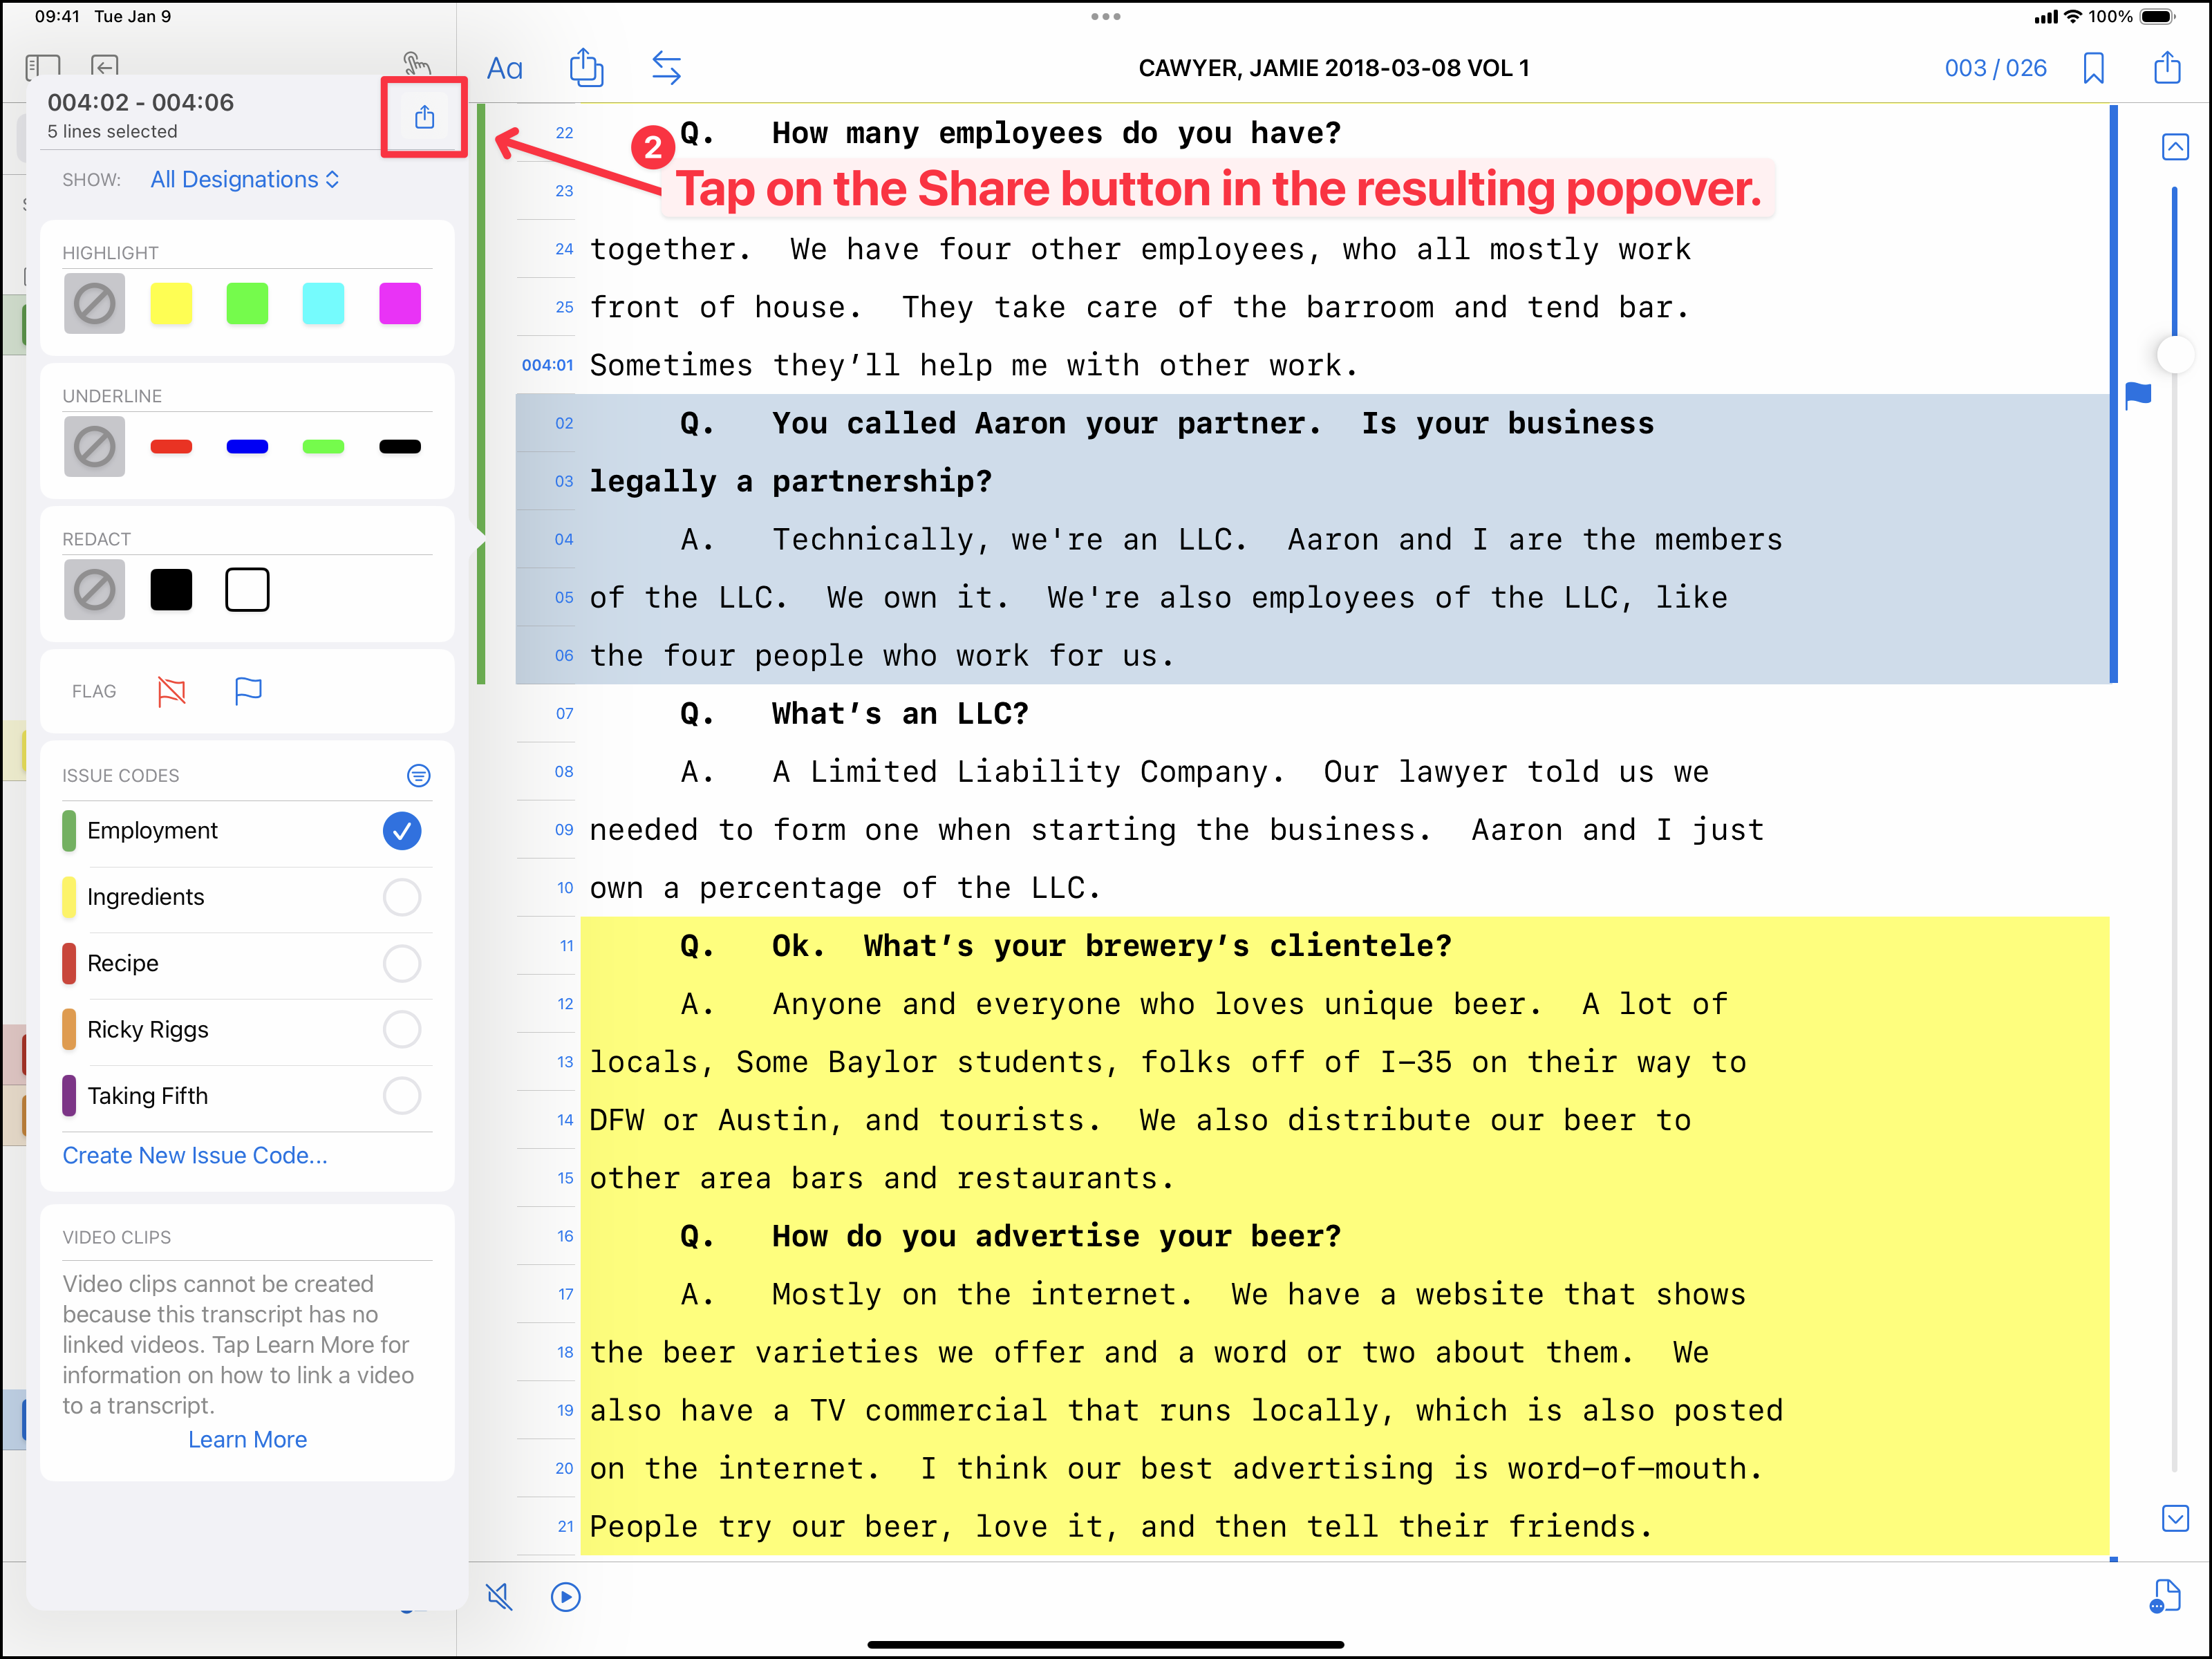
Task: Open the Aa text appearance settings
Action: (504, 68)
